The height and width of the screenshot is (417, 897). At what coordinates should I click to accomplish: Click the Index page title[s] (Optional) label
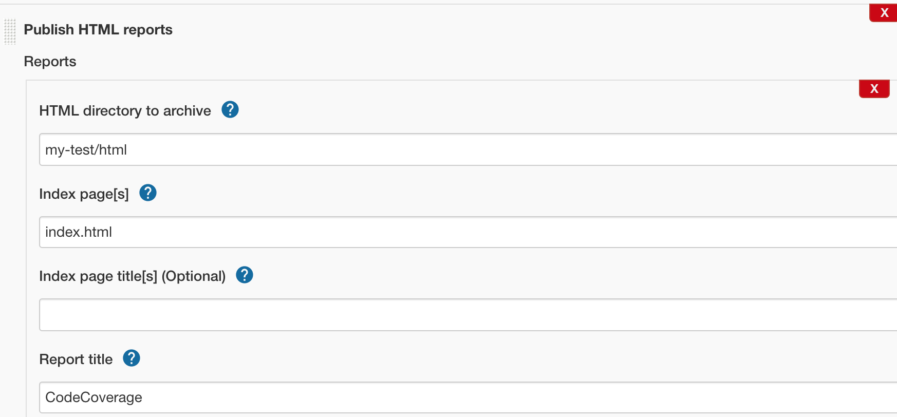(x=132, y=276)
